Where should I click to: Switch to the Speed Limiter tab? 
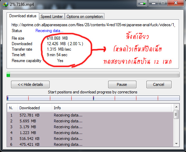[x=52, y=17]
